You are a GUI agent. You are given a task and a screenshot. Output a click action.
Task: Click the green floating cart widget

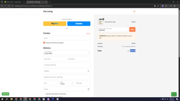tap(174, 94)
